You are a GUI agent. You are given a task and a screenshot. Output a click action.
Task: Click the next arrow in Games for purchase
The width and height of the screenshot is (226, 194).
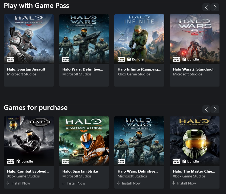(215, 109)
